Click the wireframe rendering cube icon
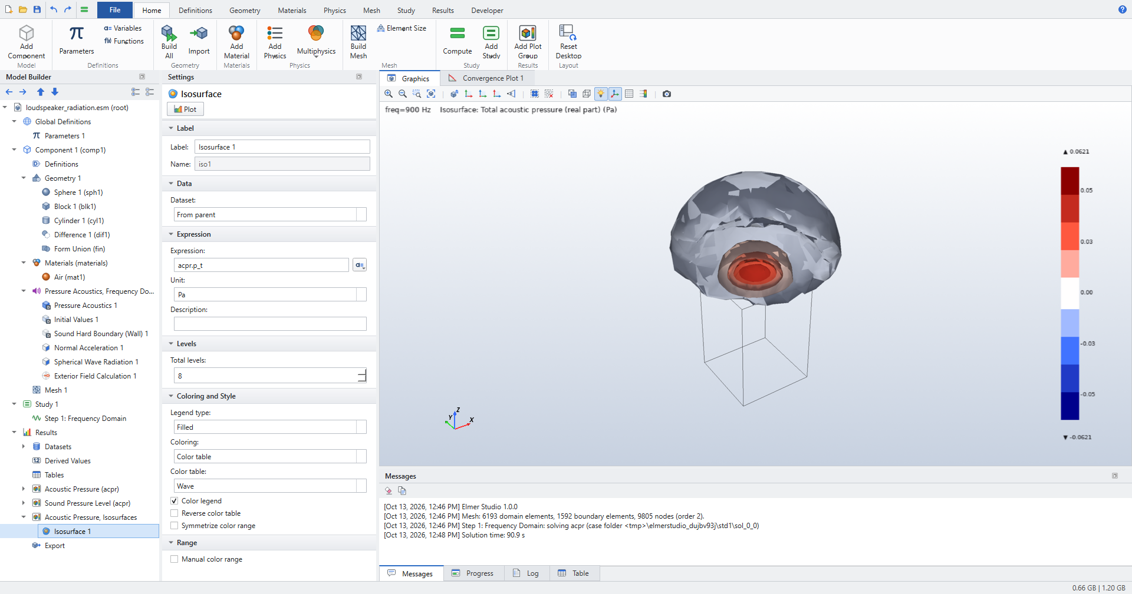 (587, 94)
